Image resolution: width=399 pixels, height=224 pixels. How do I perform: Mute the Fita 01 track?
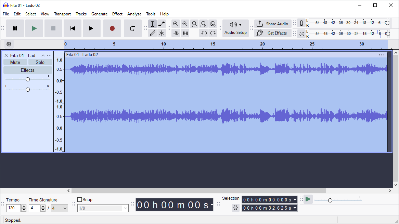[x=15, y=62]
